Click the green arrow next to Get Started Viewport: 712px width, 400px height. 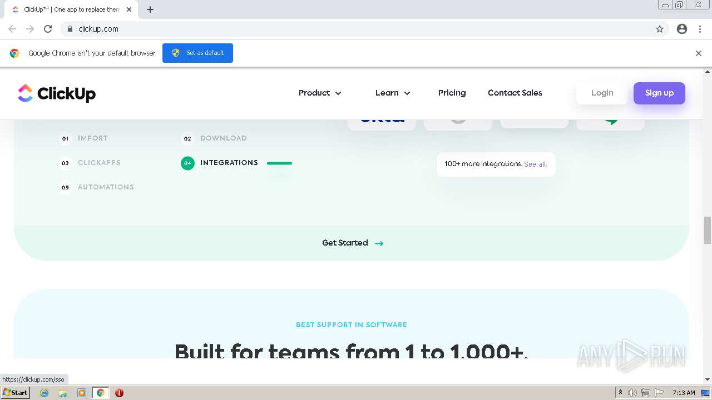tap(379, 243)
